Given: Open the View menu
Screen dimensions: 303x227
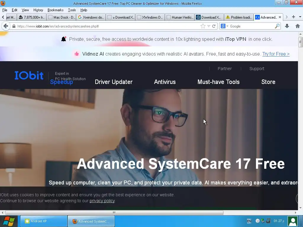Looking at the screenshot, I should (25, 10).
